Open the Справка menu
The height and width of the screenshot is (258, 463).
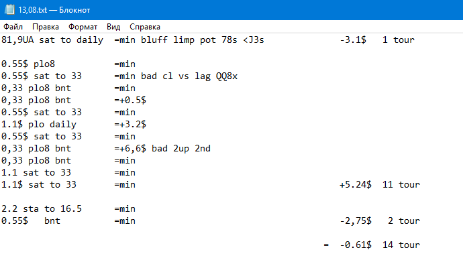coord(145,27)
